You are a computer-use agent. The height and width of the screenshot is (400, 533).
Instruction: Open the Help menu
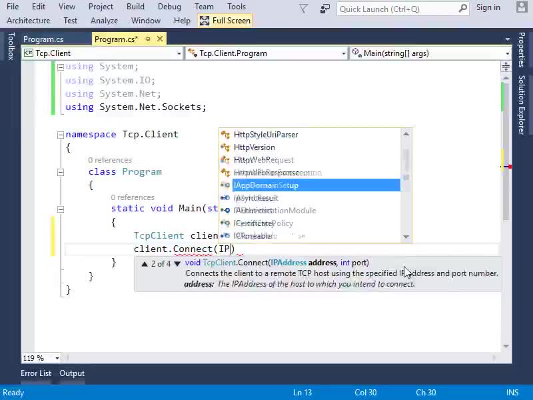pyautogui.click(x=182, y=21)
